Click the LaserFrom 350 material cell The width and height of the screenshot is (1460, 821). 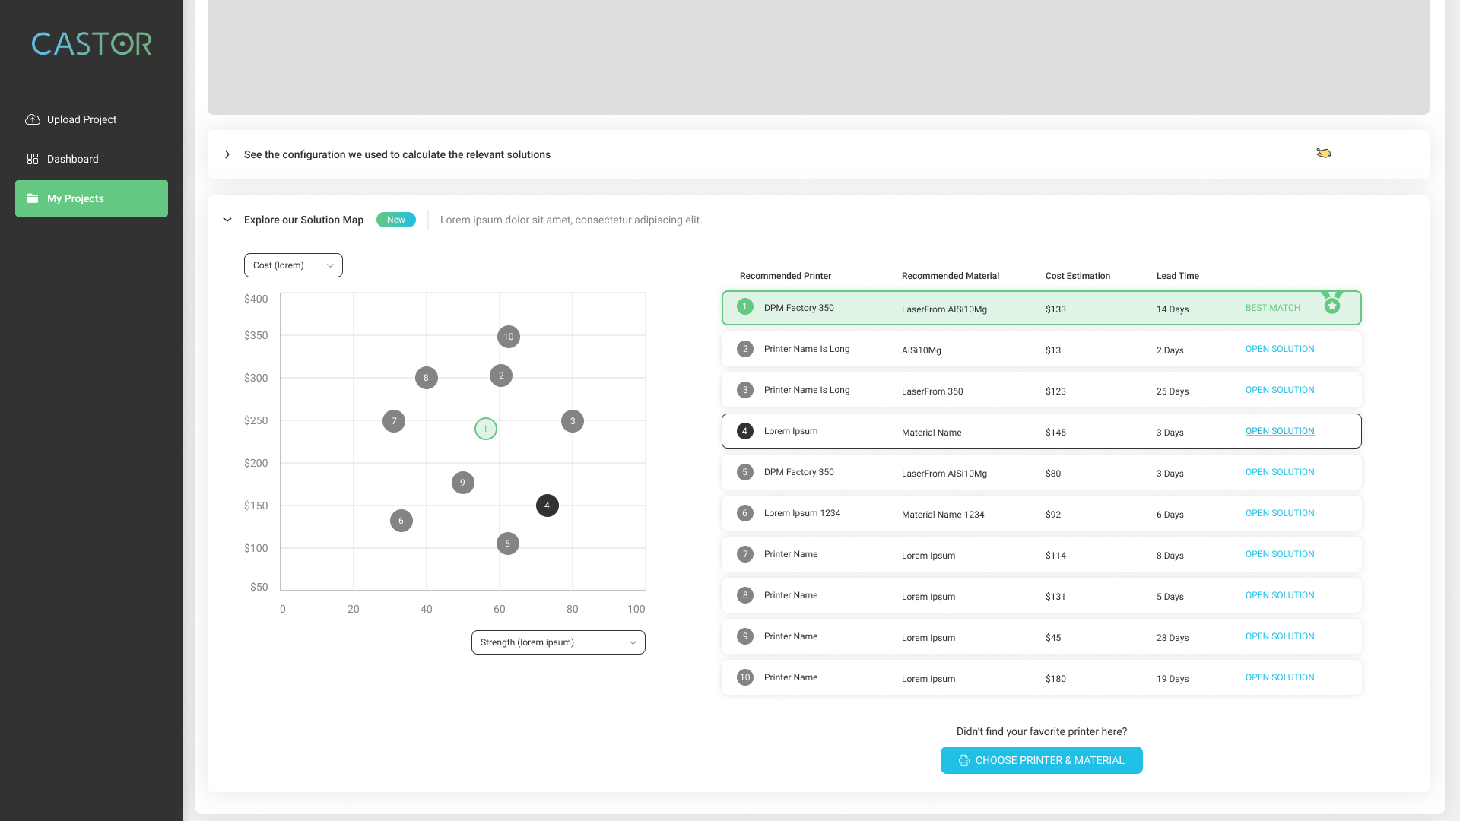pyautogui.click(x=932, y=391)
